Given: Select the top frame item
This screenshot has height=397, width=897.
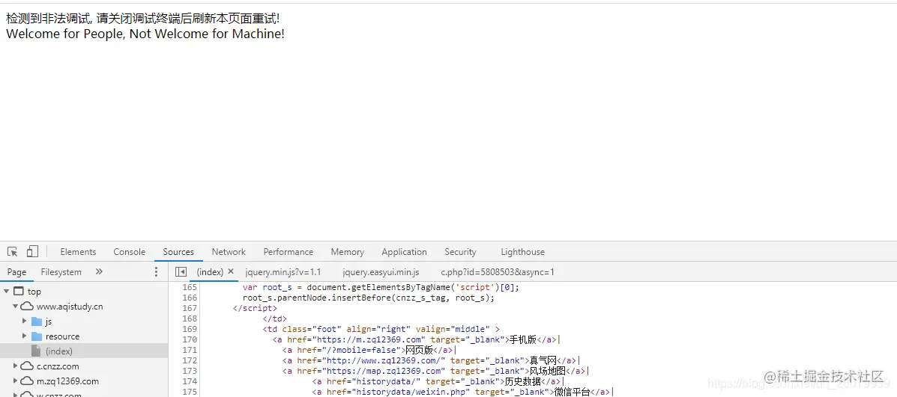Looking at the screenshot, I should [x=34, y=292].
